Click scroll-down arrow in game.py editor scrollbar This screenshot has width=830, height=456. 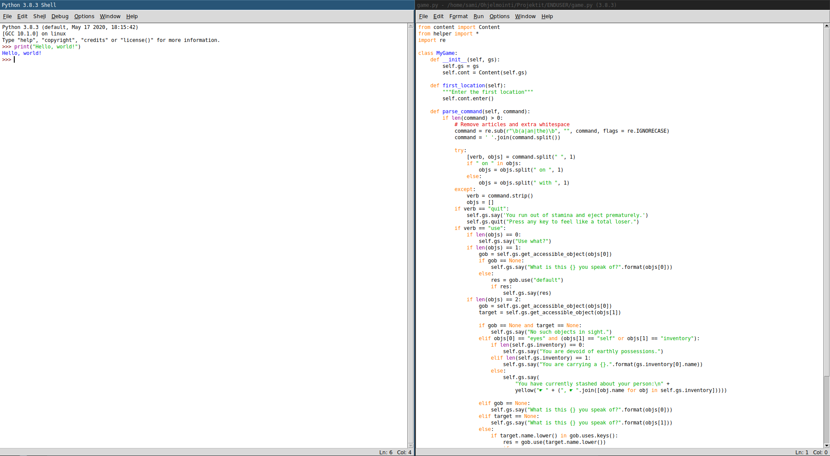pyautogui.click(x=827, y=445)
